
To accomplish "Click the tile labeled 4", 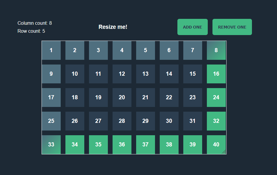I will (122, 50).
